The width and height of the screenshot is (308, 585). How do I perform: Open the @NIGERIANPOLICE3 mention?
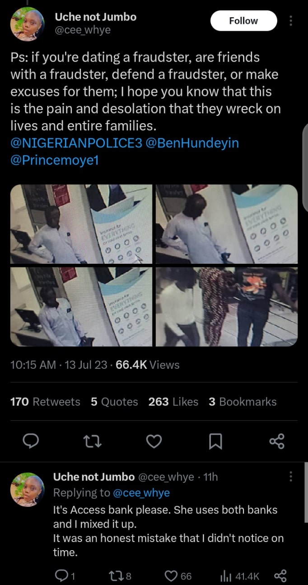(76, 143)
